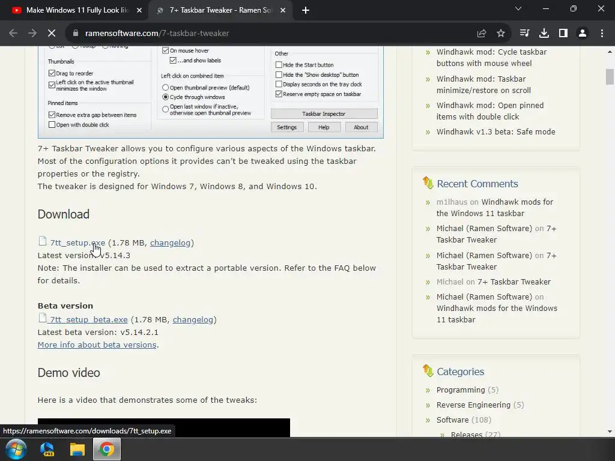Open m1lhaus comment on Windhawk mods

pyautogui.click(x=495, y=208)
